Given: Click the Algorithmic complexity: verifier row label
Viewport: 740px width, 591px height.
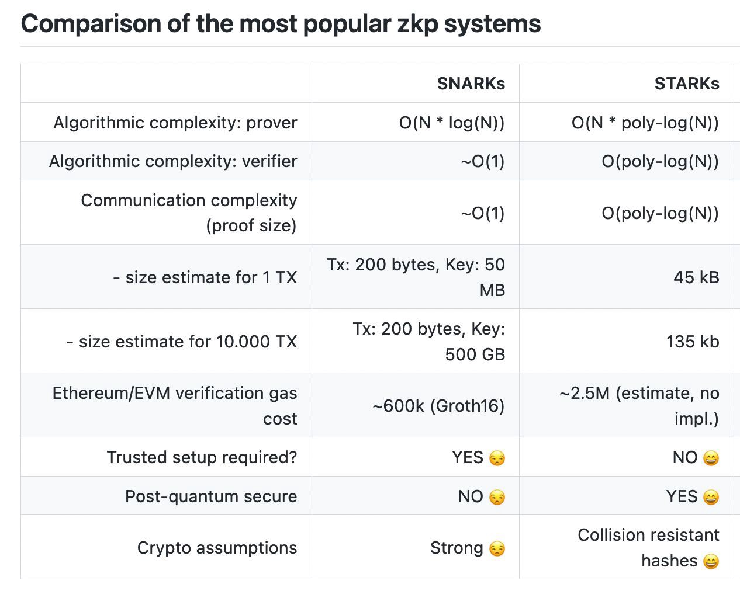Looking at the screenshot, I should [172, 161].
